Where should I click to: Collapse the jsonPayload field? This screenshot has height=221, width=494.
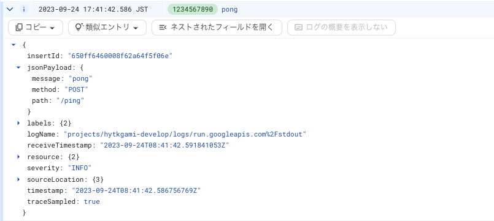(x=18, y=67)
